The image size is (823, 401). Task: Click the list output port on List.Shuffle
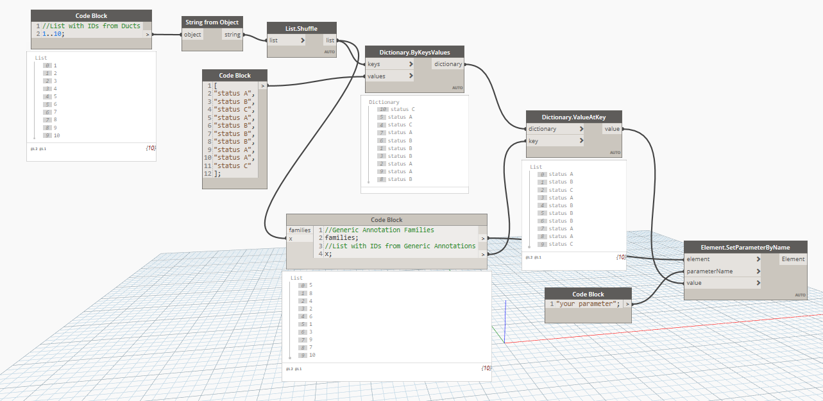point(329,39)
